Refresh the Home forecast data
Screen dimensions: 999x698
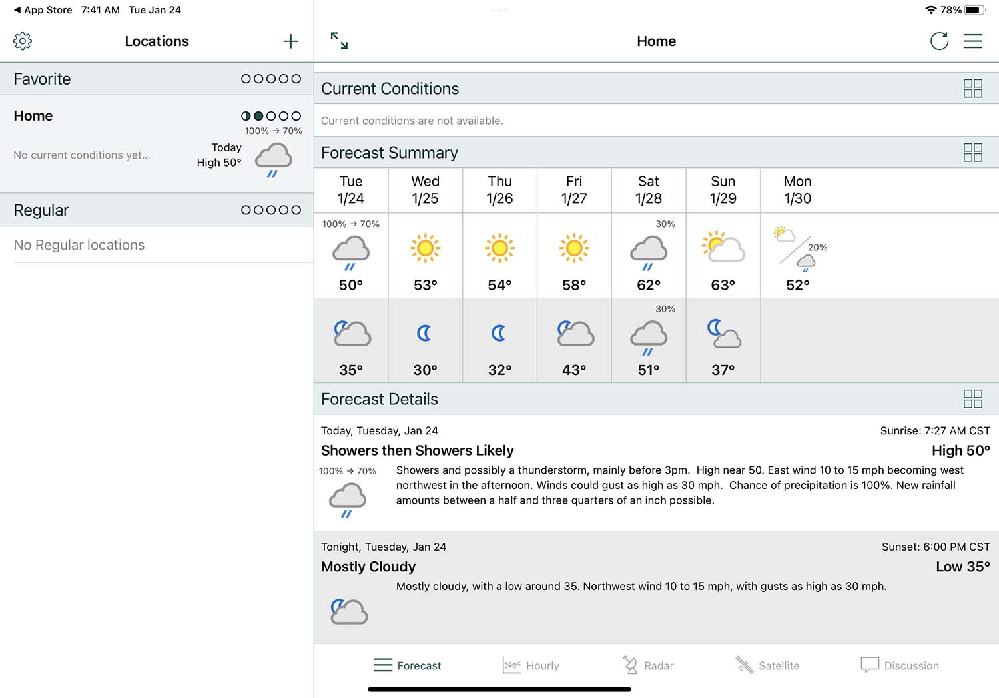939,41
